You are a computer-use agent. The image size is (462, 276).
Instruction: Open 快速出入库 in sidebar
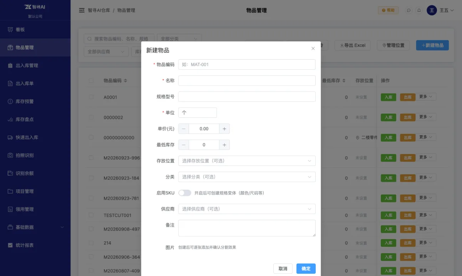pyautogui.click(x=35, y=137)
